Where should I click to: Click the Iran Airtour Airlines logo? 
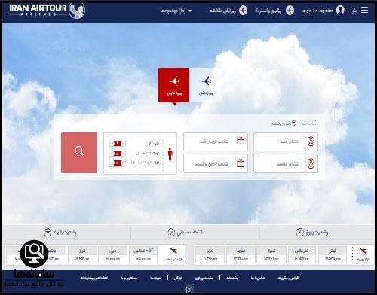[48, 11]
